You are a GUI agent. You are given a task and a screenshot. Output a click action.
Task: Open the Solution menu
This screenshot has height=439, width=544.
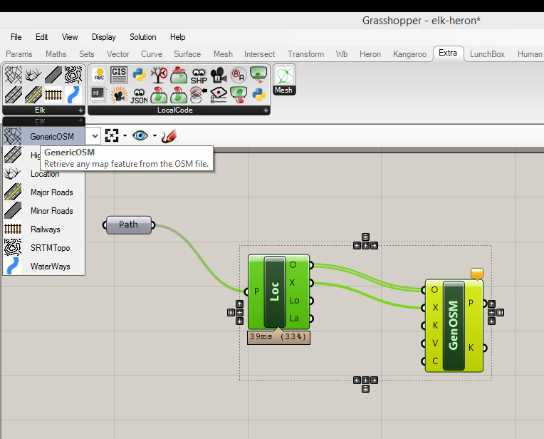pos(143,37)
